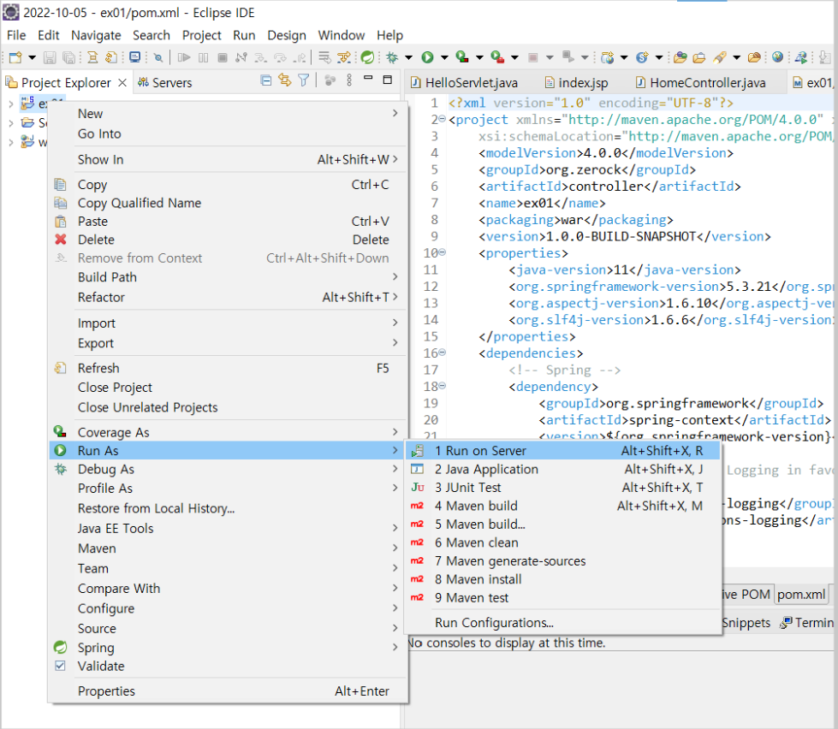Click the New Dynamic Web Project icon
Image resolution: width=838 pixels, height=729 pixels.
click(608, 57)
